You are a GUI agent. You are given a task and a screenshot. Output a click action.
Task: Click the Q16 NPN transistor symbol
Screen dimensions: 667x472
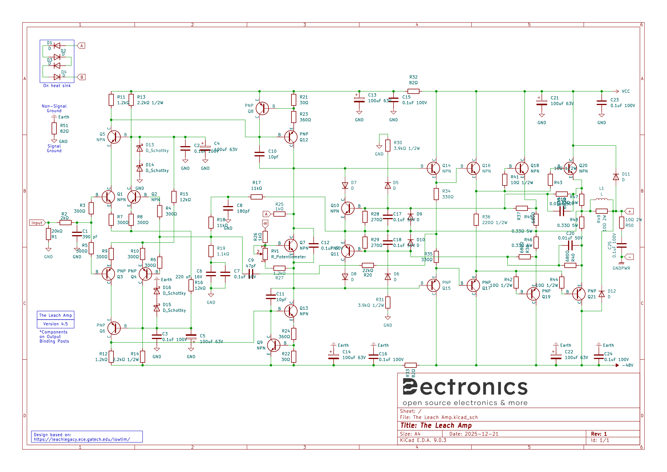point(473,168)
